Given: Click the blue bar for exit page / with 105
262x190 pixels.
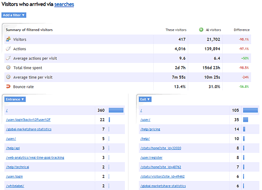Looking at the screenshot, I should (250, 111).
